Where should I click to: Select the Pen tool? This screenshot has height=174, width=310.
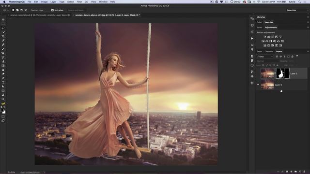pyautogui.click(x=3, y=78)
